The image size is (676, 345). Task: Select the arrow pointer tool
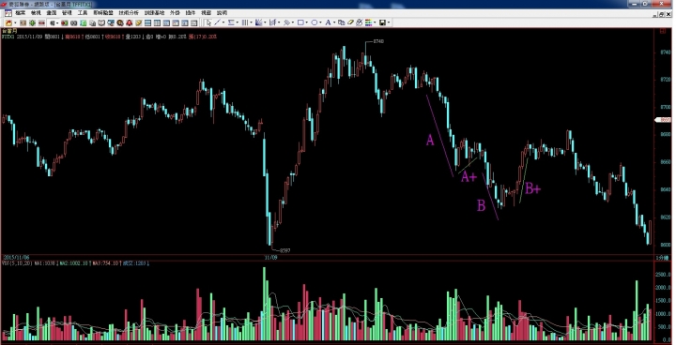click(208, 22)
